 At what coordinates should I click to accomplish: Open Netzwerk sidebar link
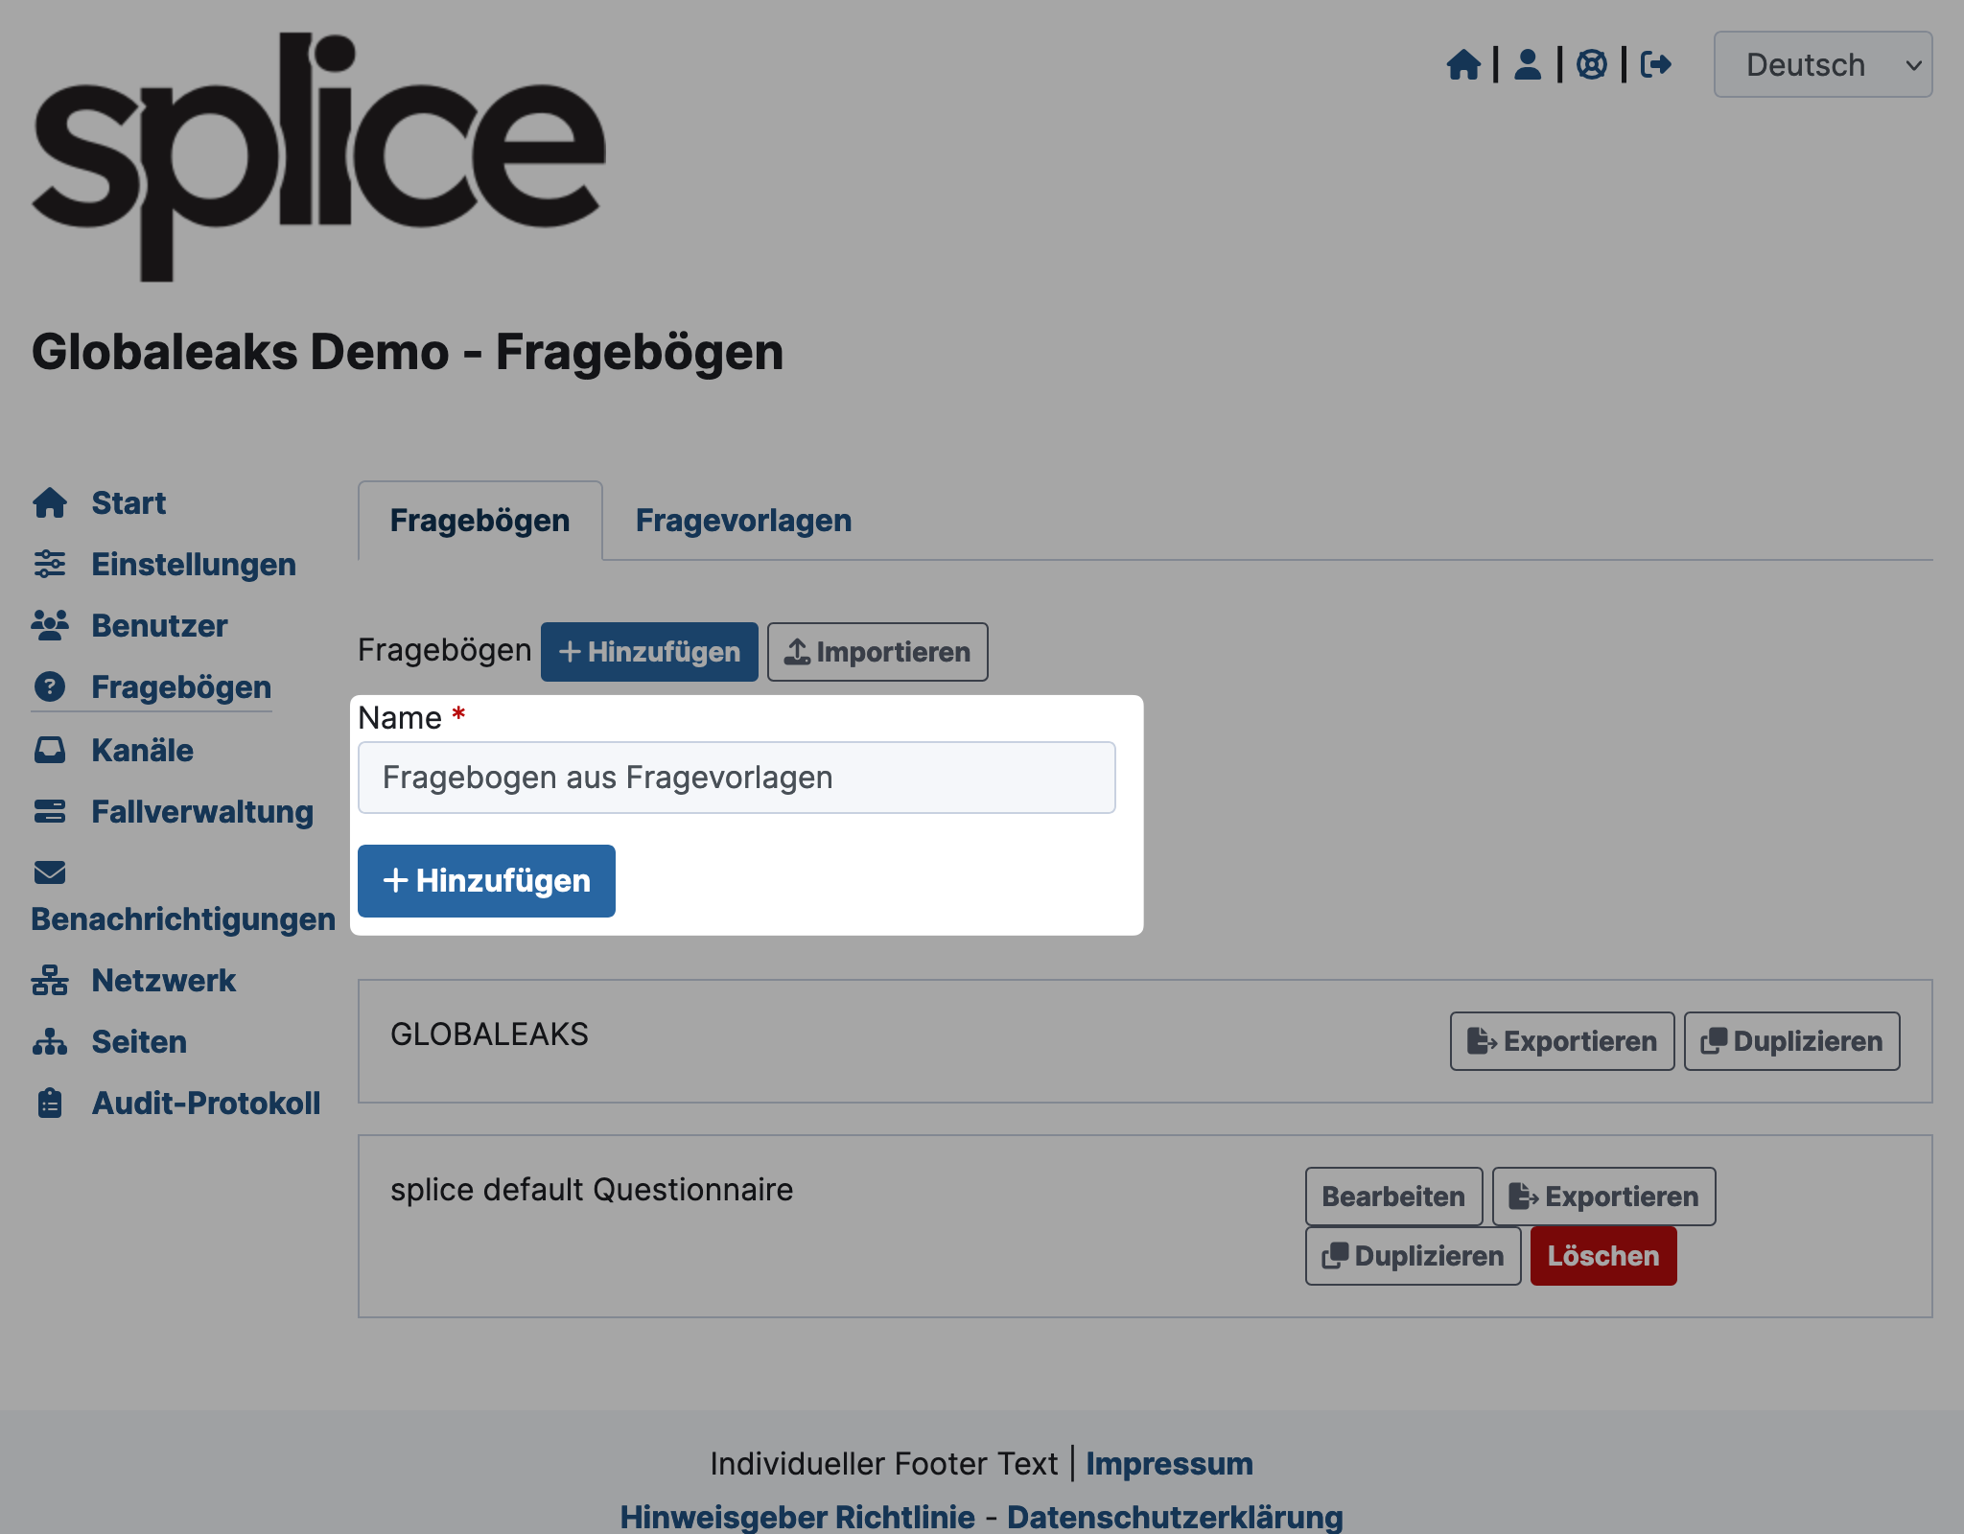[163, 980]
